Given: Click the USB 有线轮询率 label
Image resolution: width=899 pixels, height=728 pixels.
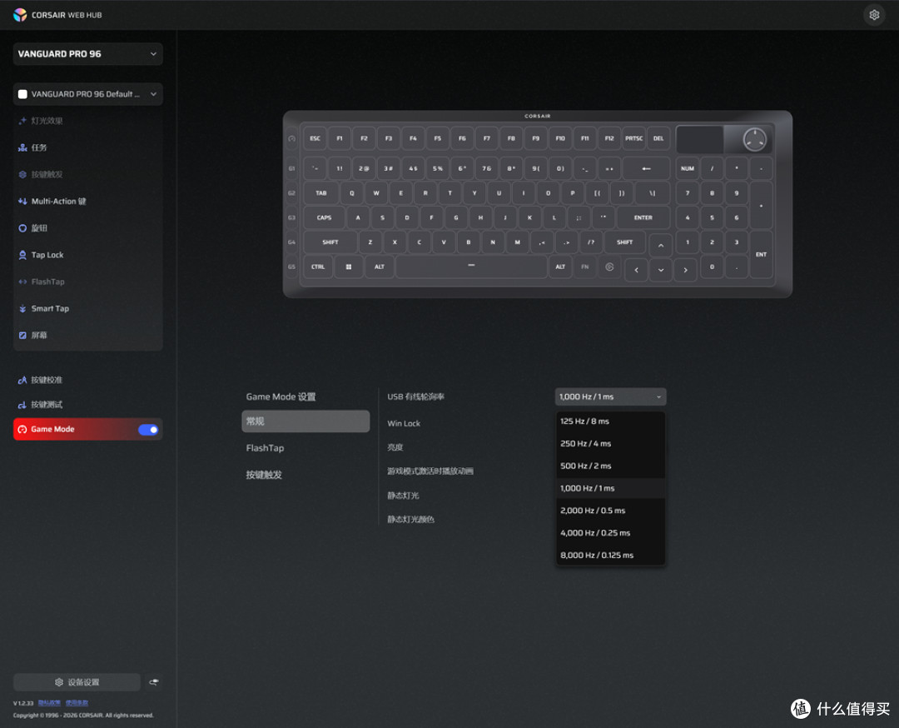Looking at the screenshot, I should (415, 397).
